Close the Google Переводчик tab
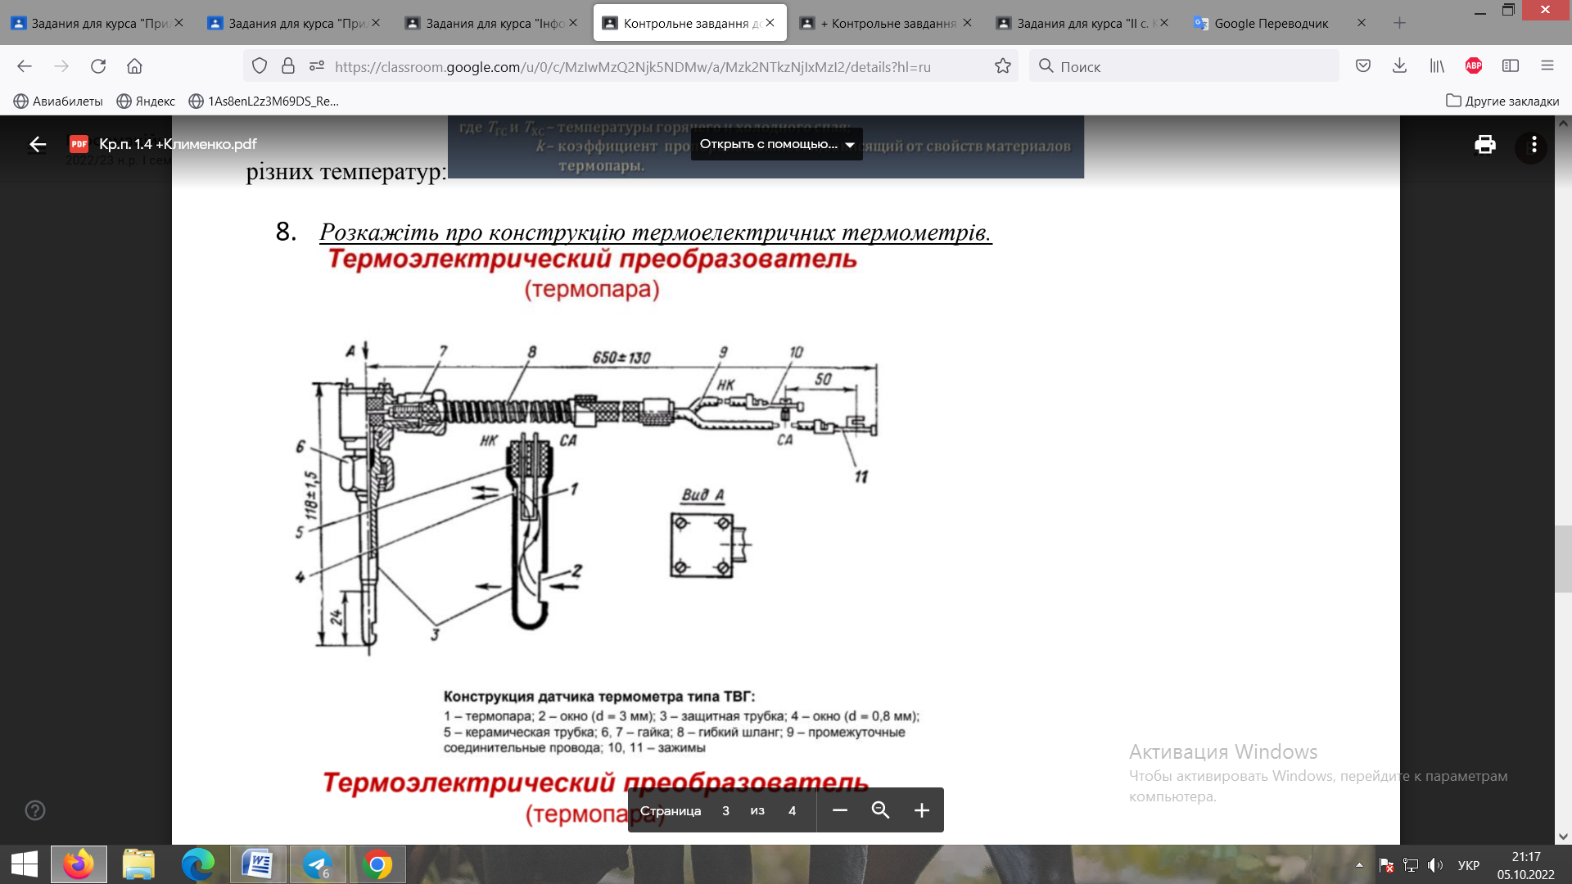Viewport: 1572px width, 884px height. (x=1362, y=23)
